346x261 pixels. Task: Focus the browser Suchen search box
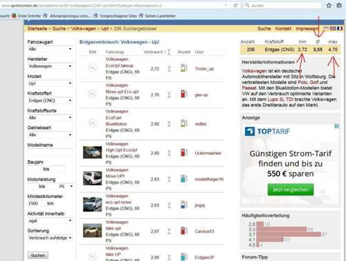(x=282, y=6)
